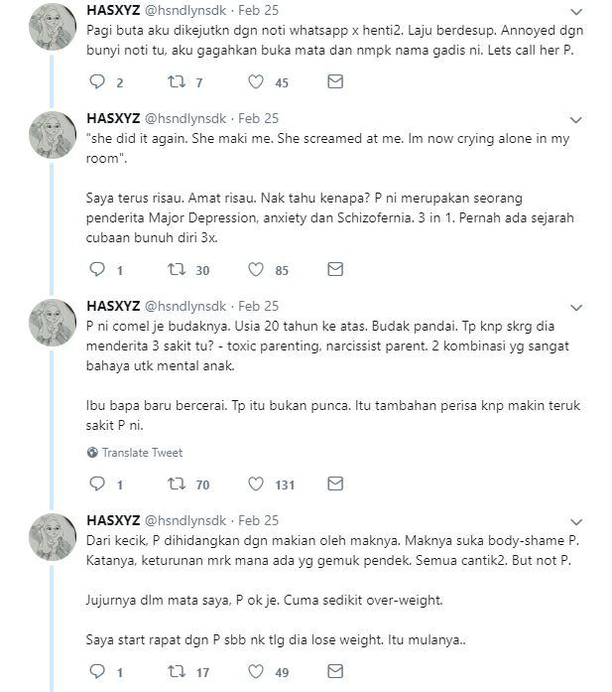
Task: Send the first tweet via direct message
Action: coord(335,81)
